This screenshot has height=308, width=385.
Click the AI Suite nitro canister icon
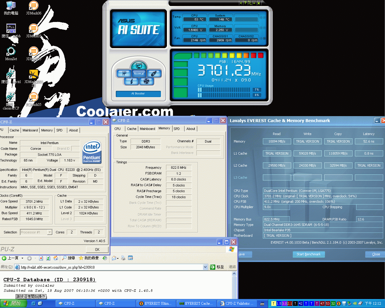(154, 73)
